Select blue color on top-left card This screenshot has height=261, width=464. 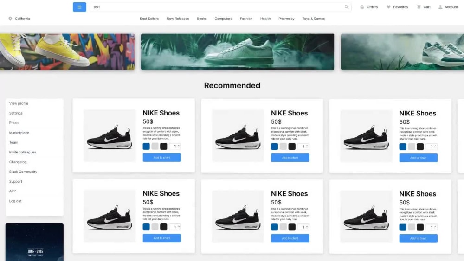pyautogui.click(x=146, y=146)
